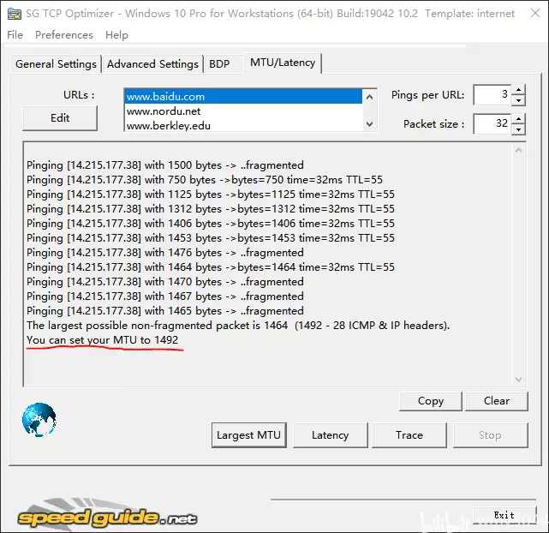Click the Latency button

click(x=330, y=435)
